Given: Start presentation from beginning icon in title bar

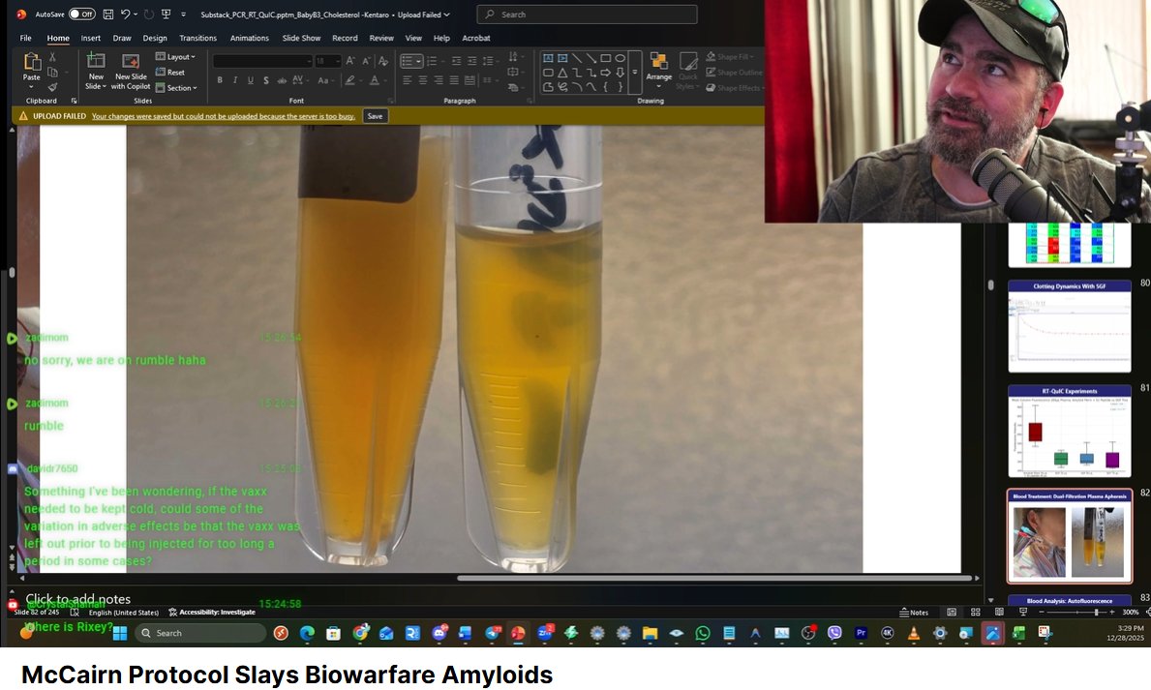Looking at the screenshot, I should (x=166, y=14).
